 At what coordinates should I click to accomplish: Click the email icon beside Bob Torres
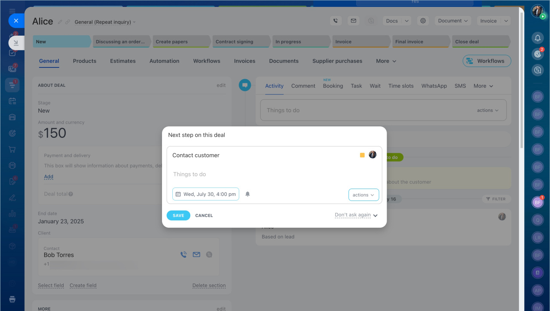coord(196,255)
